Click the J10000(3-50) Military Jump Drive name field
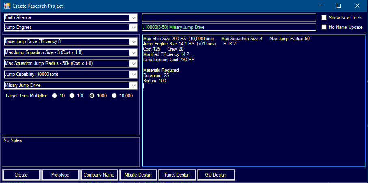Image resolution: width=368 pixels, height=183 pixels. click(x=229, y=27)
